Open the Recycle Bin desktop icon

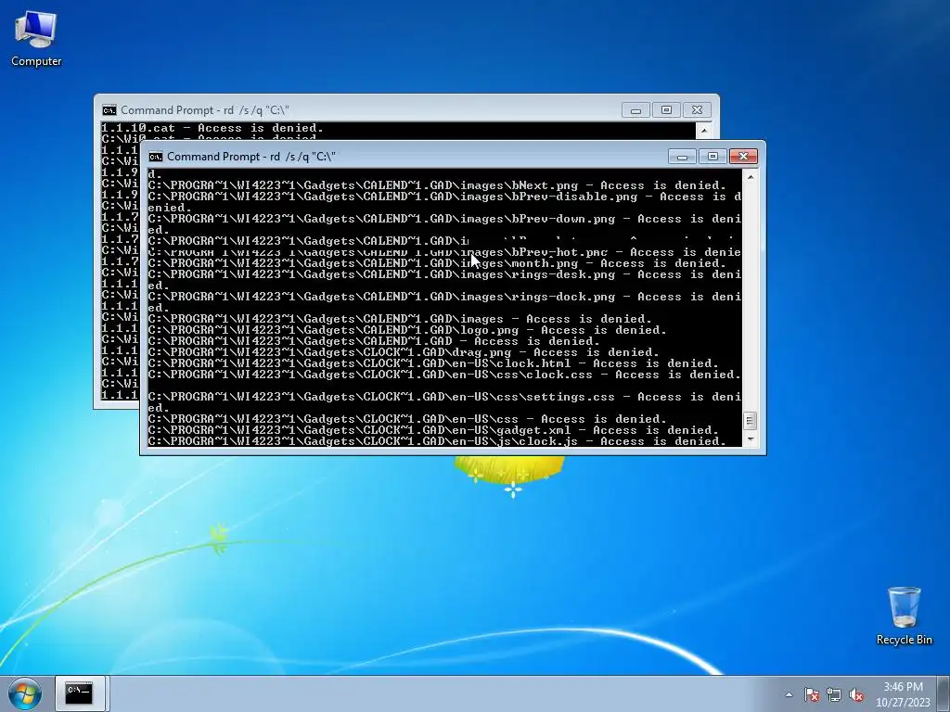pos(904,616)
